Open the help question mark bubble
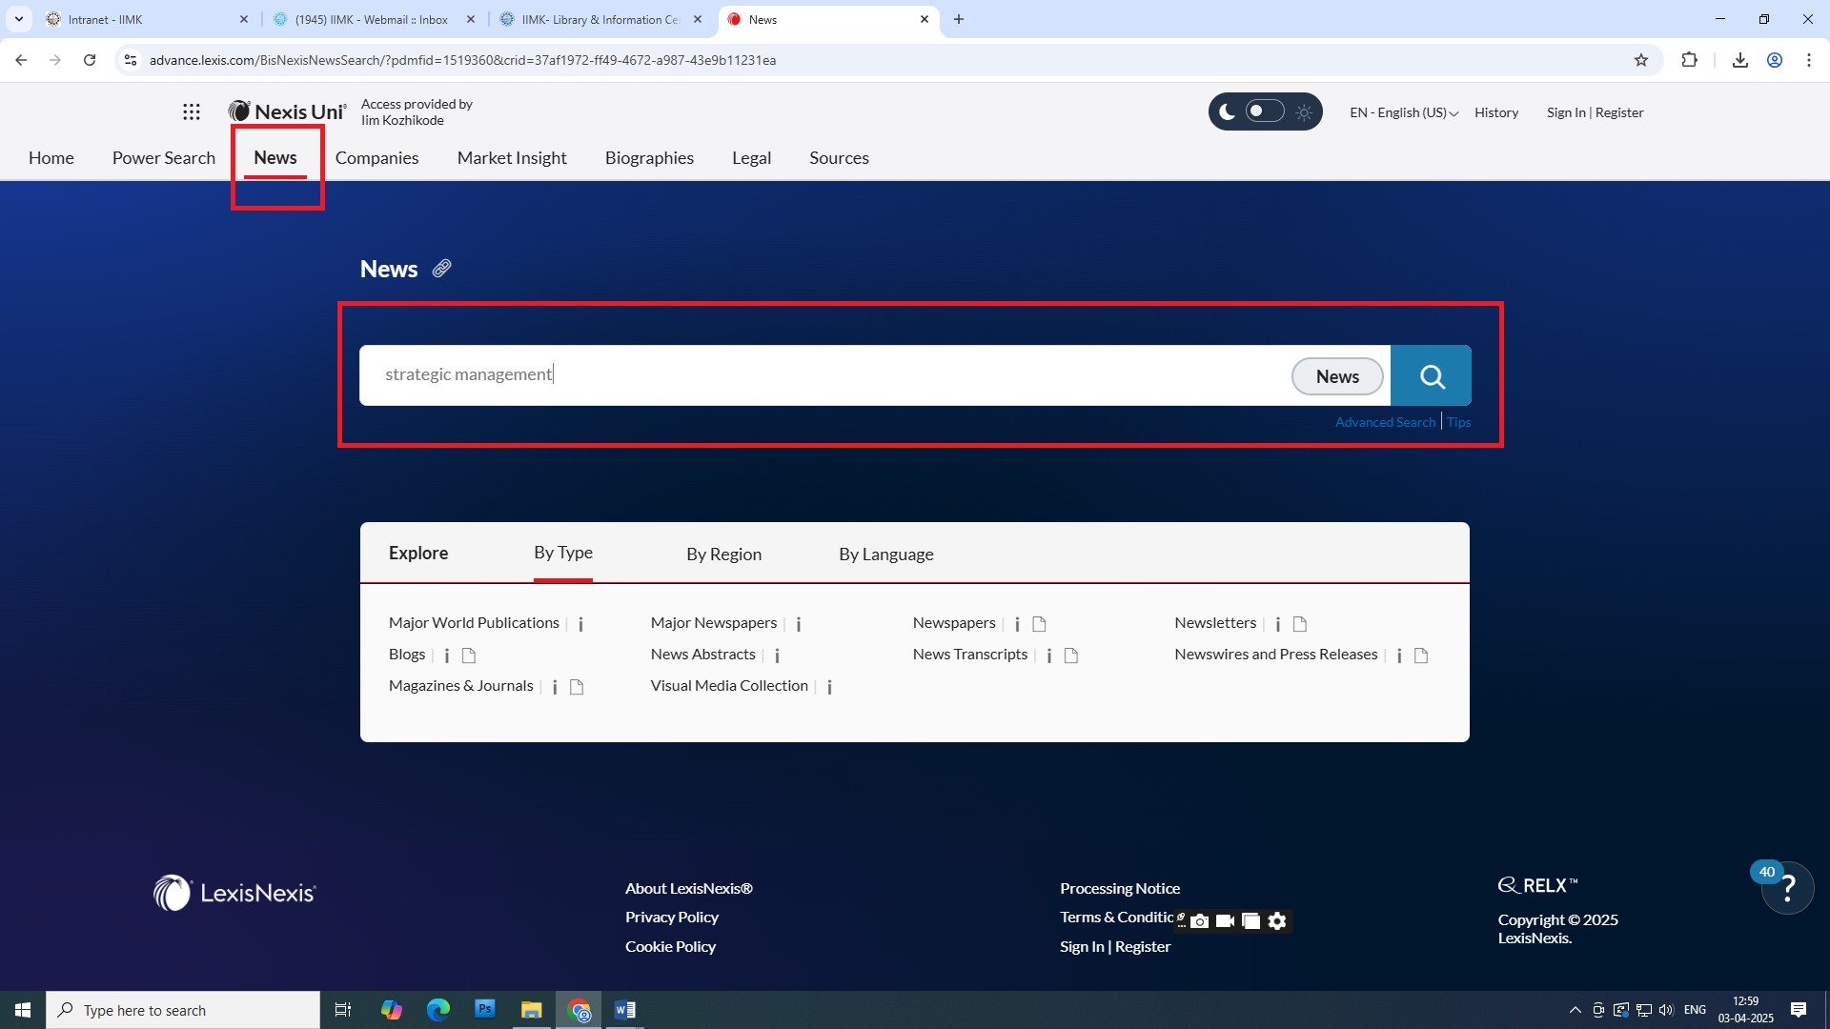 coord(1787,889)
